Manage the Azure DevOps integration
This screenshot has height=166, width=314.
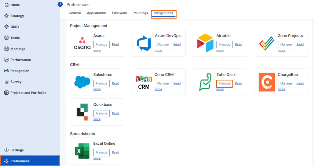point(163,45)
